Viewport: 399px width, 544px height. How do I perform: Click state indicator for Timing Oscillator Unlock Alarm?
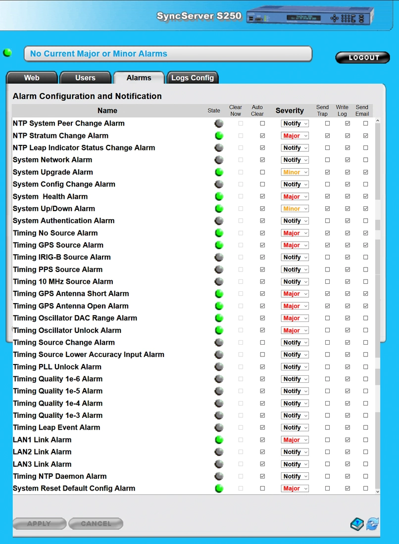219,330
